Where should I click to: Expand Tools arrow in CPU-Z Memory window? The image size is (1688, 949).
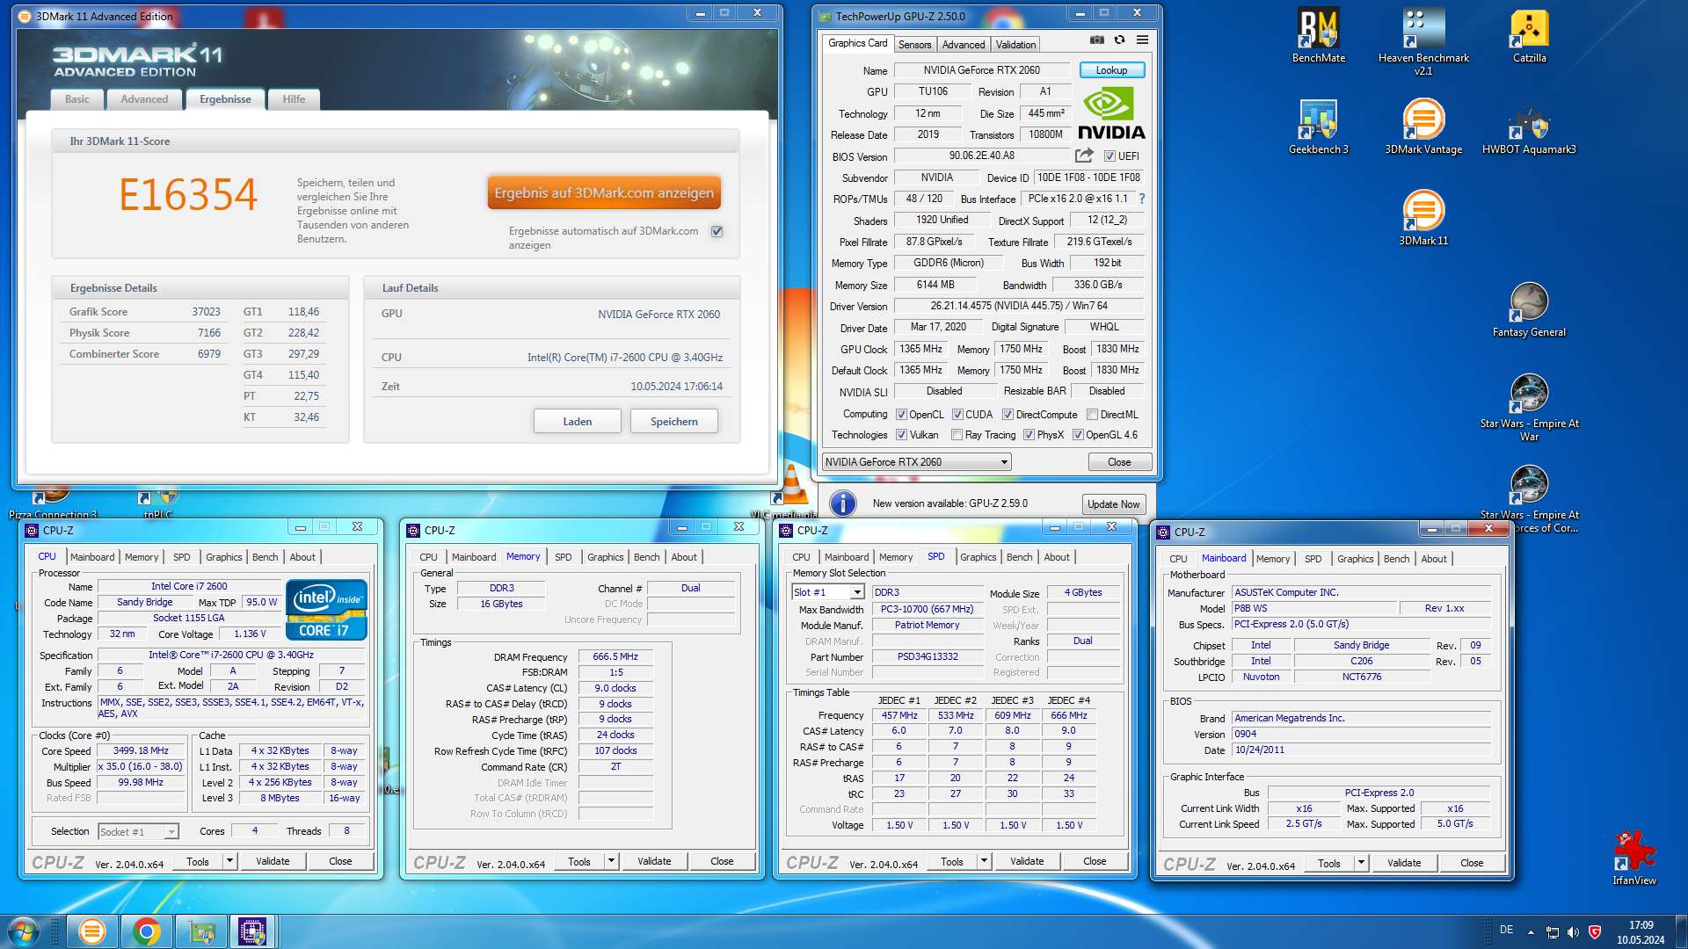[x=611, y=861]
